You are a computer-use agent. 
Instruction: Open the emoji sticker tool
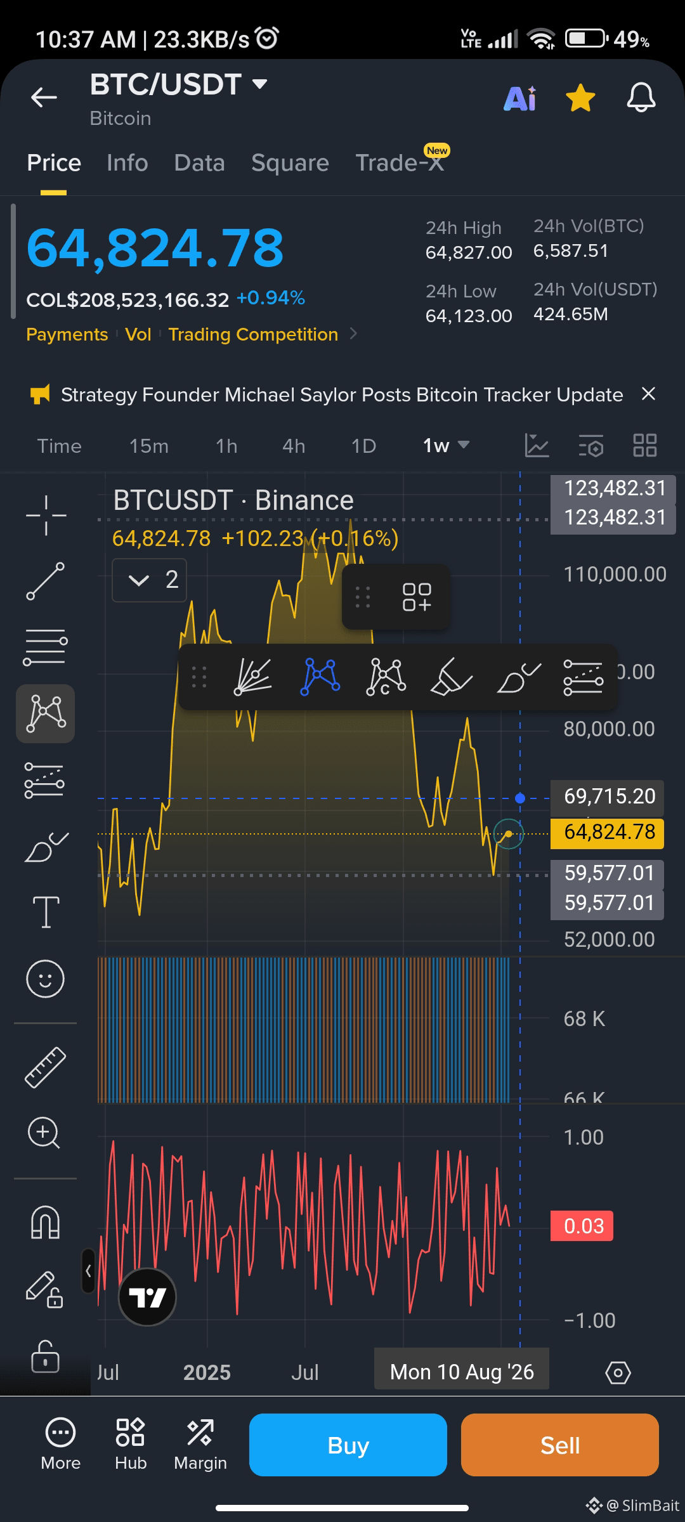(45, 979)
